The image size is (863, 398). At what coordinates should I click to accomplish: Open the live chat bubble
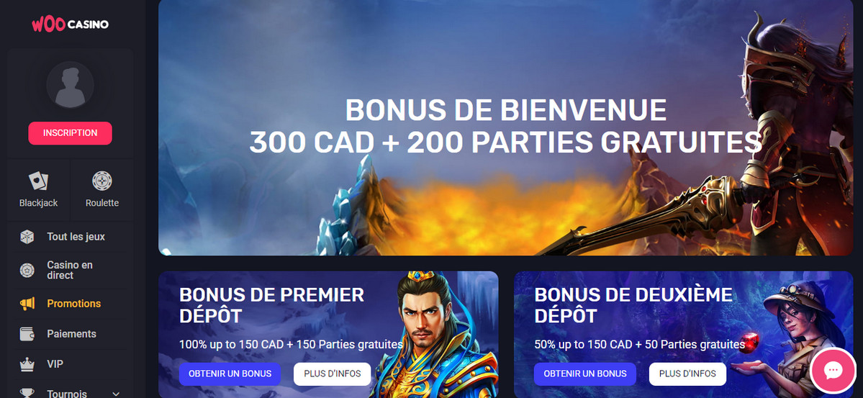click(833, 370)
